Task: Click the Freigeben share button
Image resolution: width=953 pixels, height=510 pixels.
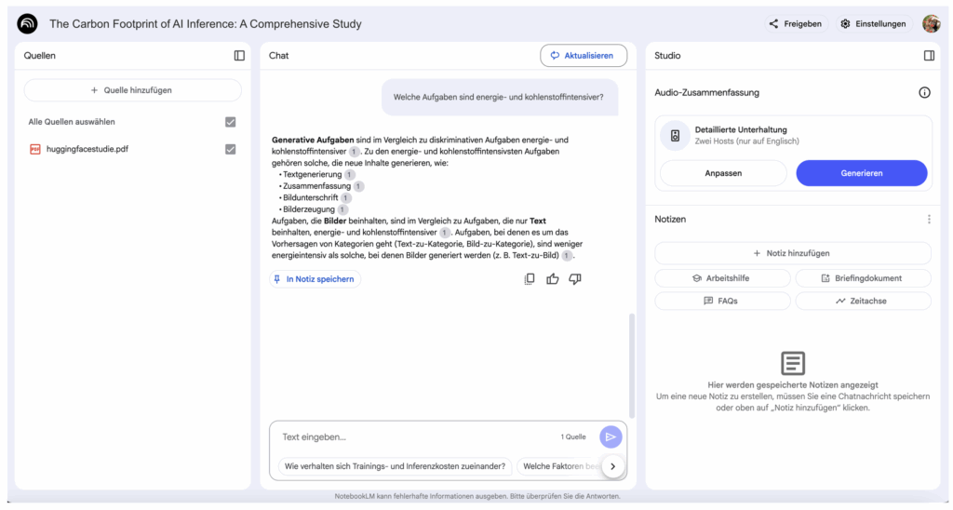Action: [795, 24]
